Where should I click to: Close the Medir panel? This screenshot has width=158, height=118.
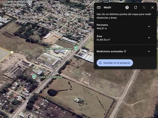tap(152, 8)
